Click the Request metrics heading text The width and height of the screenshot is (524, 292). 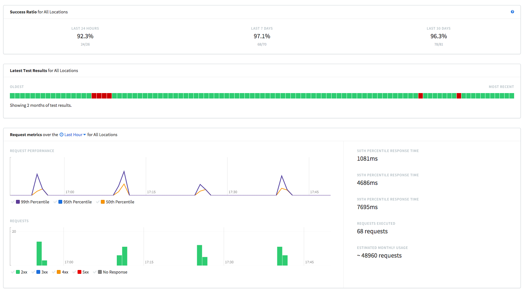pos(26,135)
